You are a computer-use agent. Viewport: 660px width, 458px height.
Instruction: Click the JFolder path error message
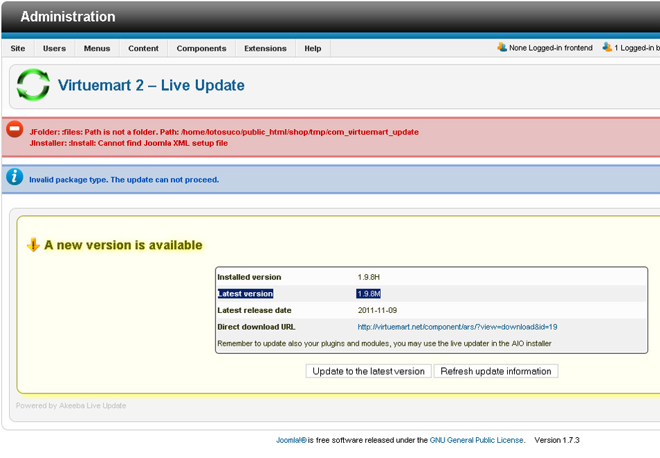click(224, 132)
